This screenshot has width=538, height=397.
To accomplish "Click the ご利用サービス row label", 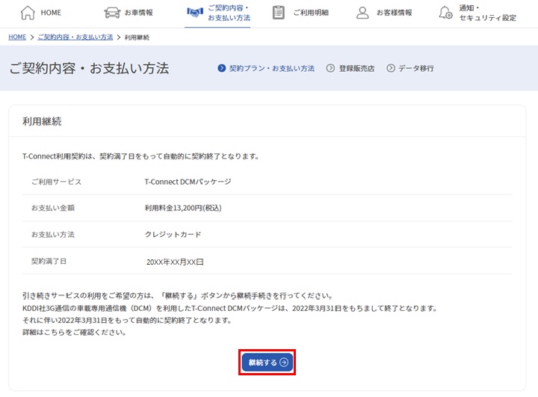I will (x=57, y=182).
